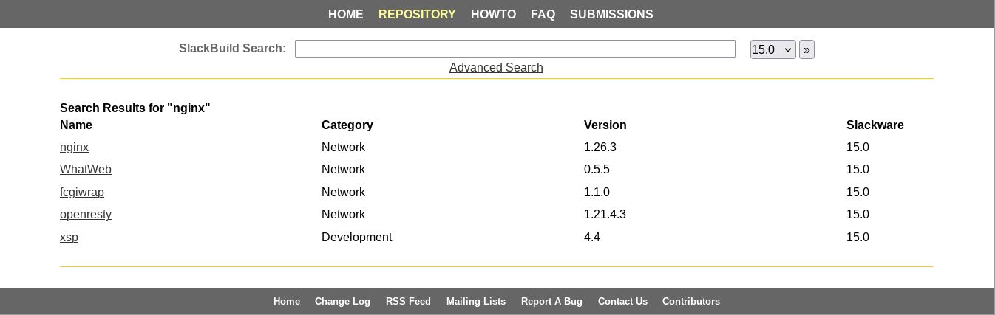Select the Development category cell
This screenshot has height=315, width=995.
[356, 237]
